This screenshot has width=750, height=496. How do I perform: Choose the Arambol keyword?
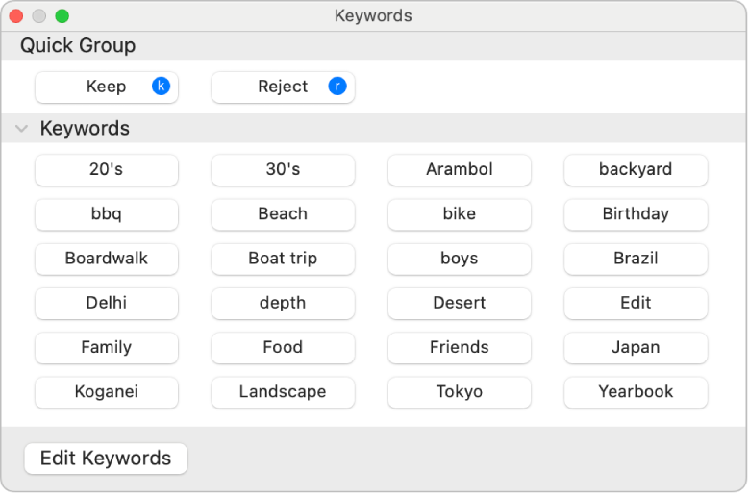coord(459,170)
